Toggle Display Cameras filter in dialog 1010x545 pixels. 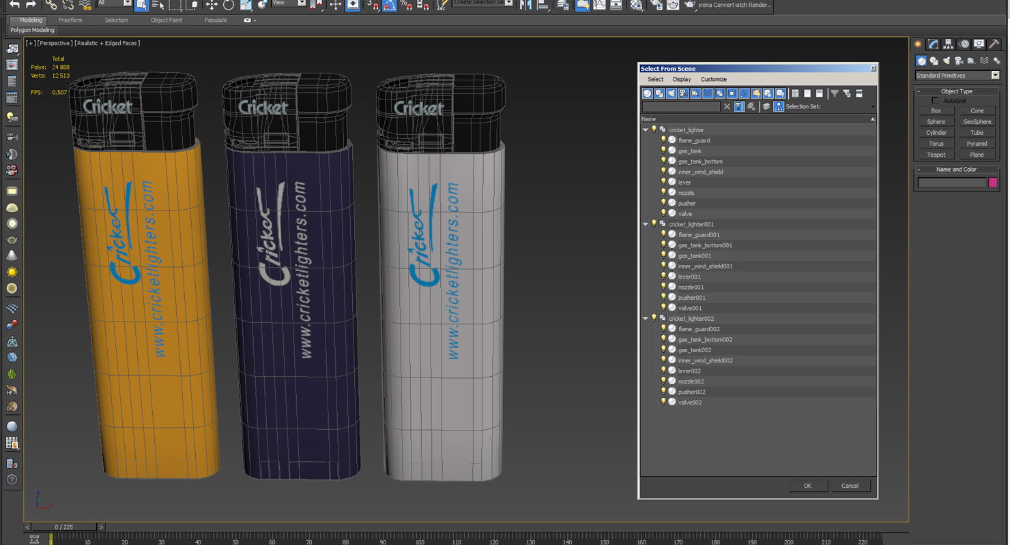coord(684,93)
